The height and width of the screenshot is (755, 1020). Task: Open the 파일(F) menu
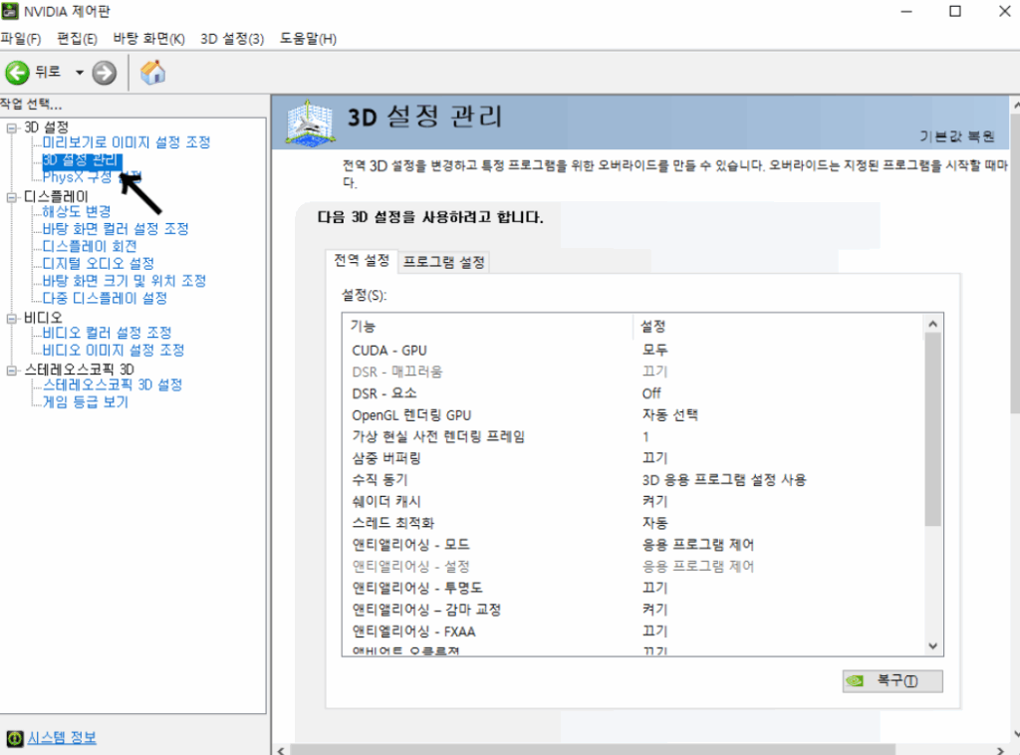(21, 39)
